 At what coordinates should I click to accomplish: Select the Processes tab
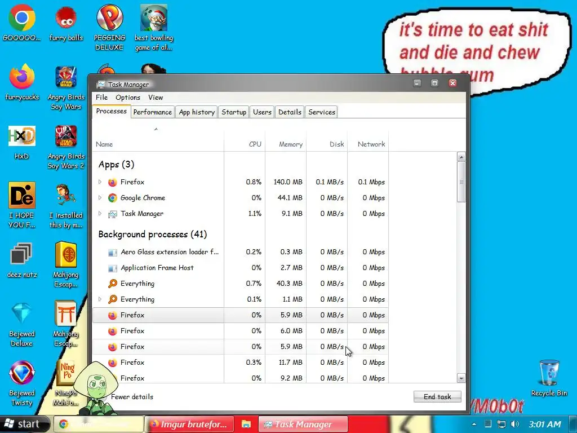click(x=111, y=111)
